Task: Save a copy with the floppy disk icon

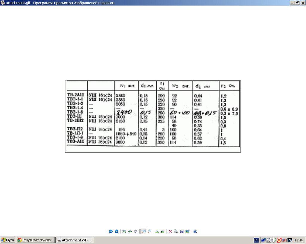Action: (182, 231)
